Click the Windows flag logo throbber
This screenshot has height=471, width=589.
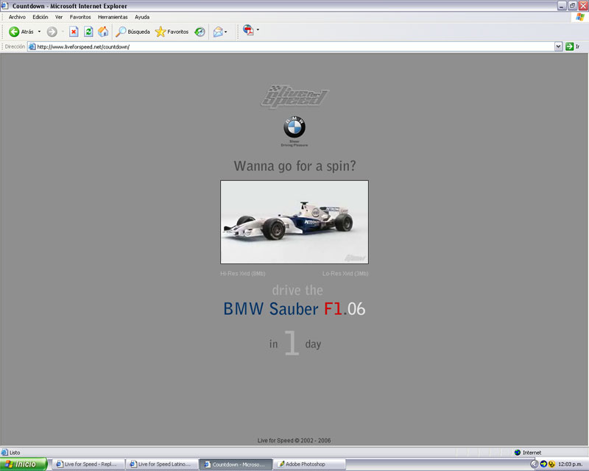coord(581,17)
